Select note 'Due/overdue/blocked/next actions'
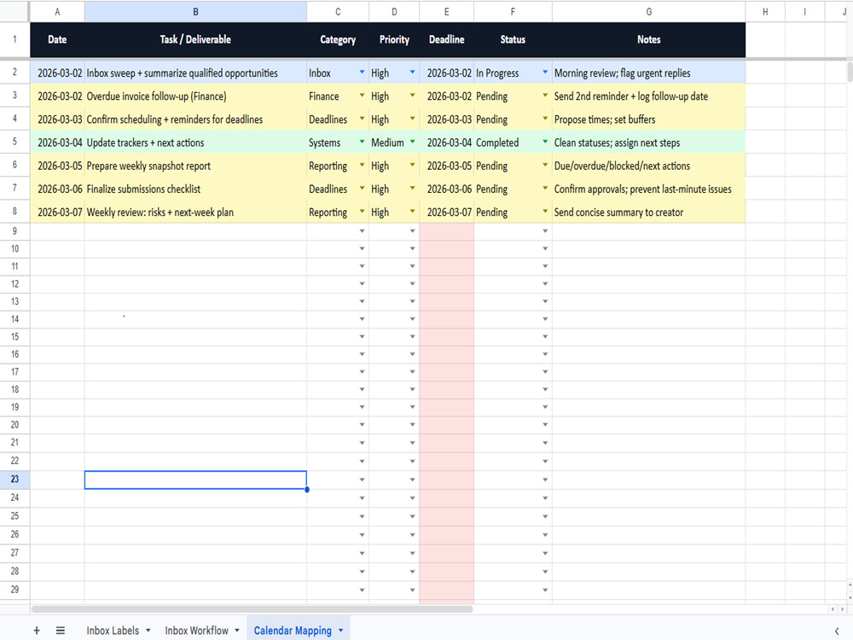 pyautogui.click(x=648, y=166)
